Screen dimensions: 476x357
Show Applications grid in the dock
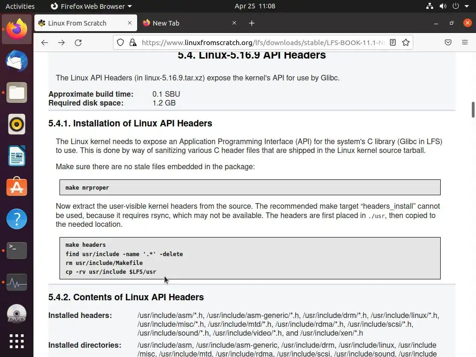[x=17, y=341]
